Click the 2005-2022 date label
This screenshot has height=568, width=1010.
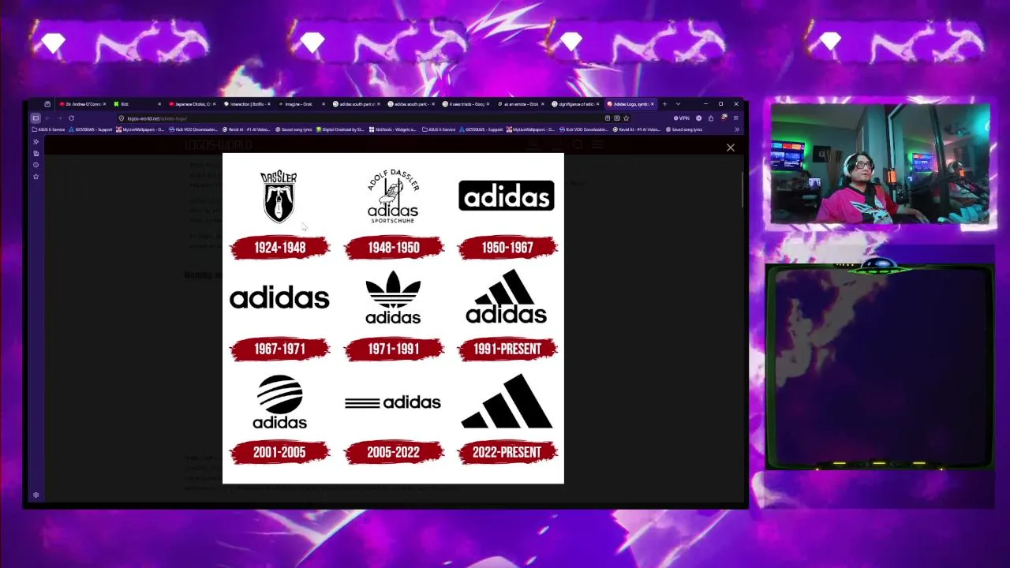point(393,452)
